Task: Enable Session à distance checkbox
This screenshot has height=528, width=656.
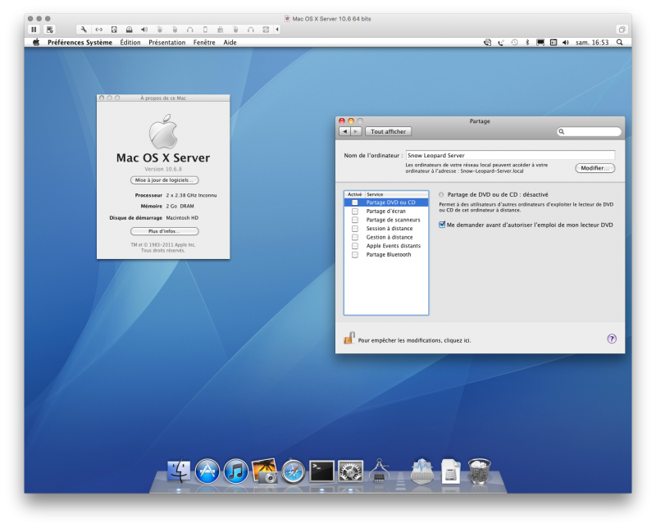Action: click(x=355, y=229)
